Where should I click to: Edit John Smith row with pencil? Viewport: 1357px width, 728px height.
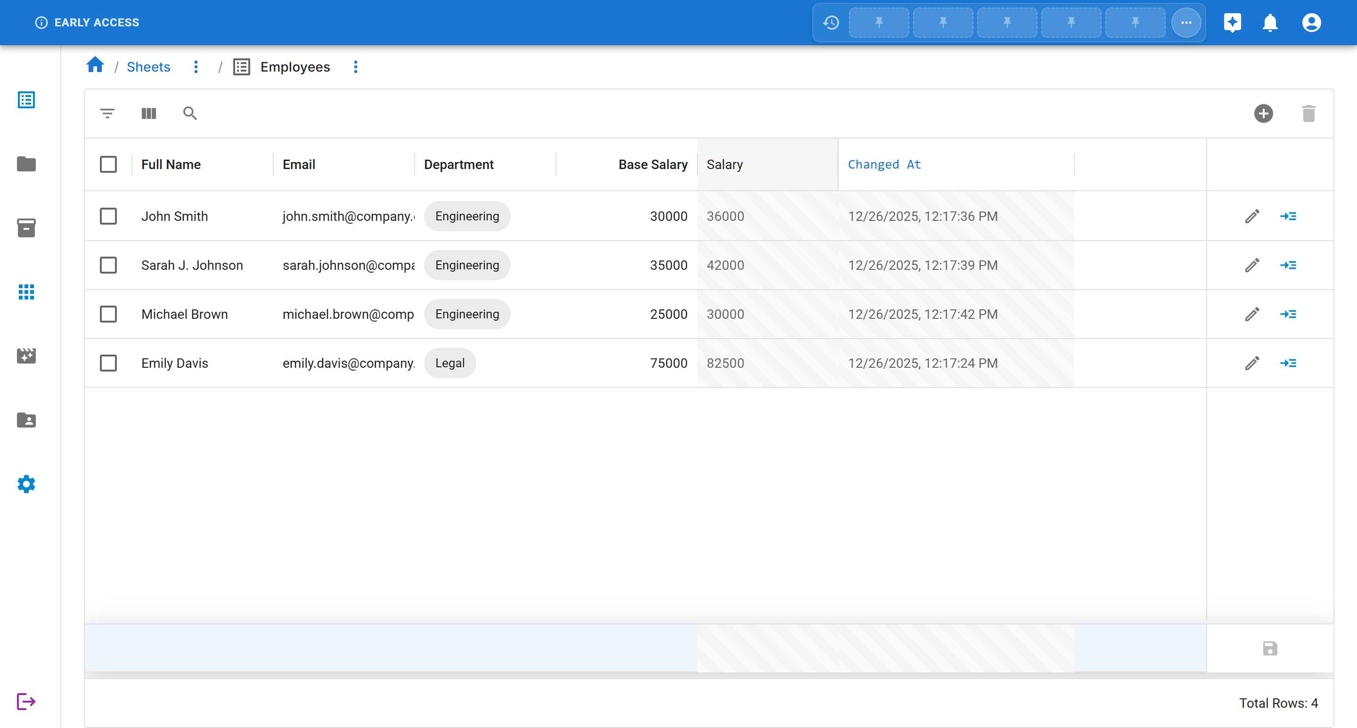click(1252, 216)
